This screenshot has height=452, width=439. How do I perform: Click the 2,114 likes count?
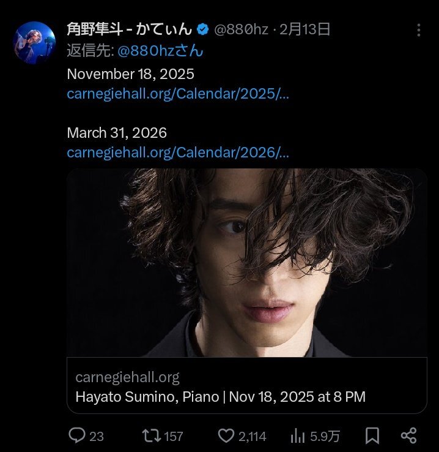(253, 437)
